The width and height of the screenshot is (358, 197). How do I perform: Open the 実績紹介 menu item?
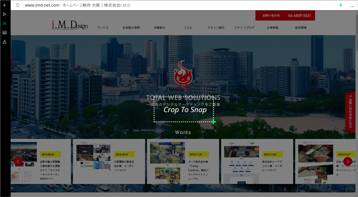(x=159, y=28)
